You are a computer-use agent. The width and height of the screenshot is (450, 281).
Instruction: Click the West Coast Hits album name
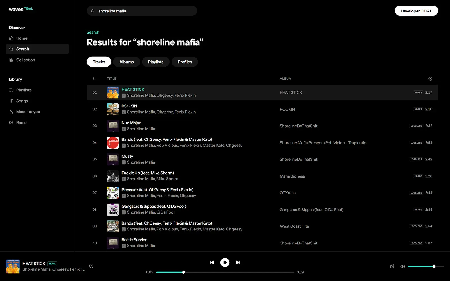294,226
